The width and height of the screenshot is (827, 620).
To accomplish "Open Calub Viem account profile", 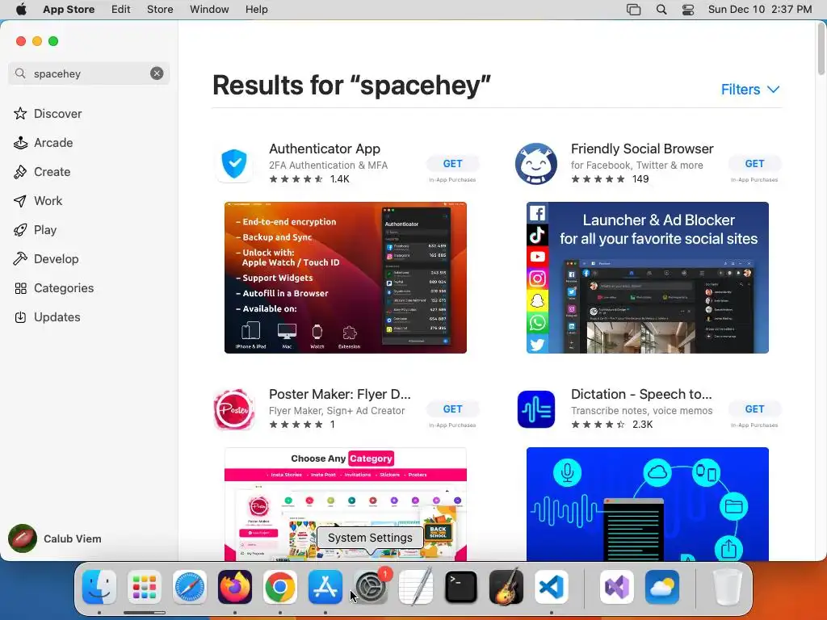I will (x=56, y=538).
